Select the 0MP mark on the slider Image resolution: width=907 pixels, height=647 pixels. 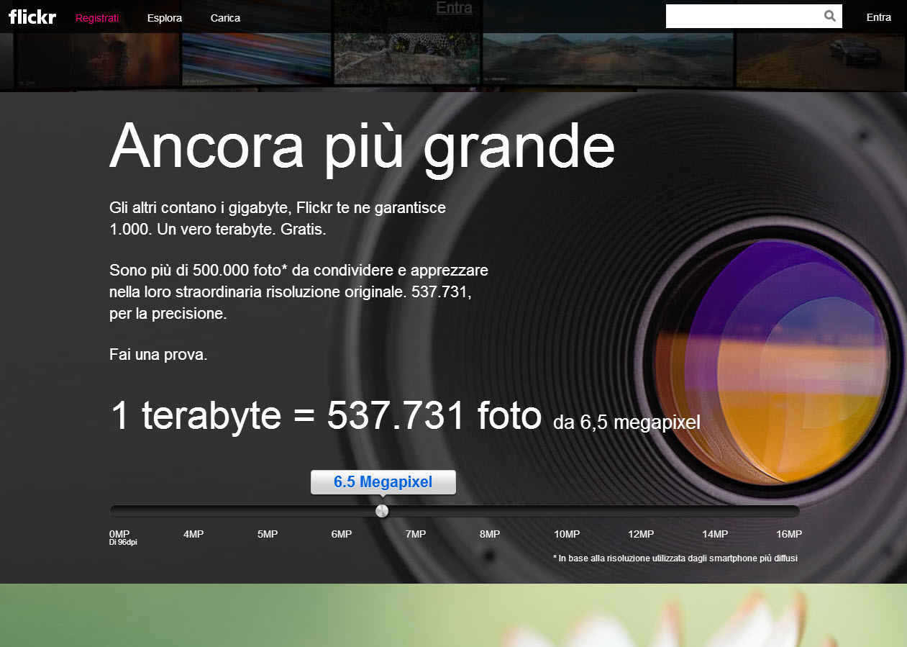(x=119, y=534)
